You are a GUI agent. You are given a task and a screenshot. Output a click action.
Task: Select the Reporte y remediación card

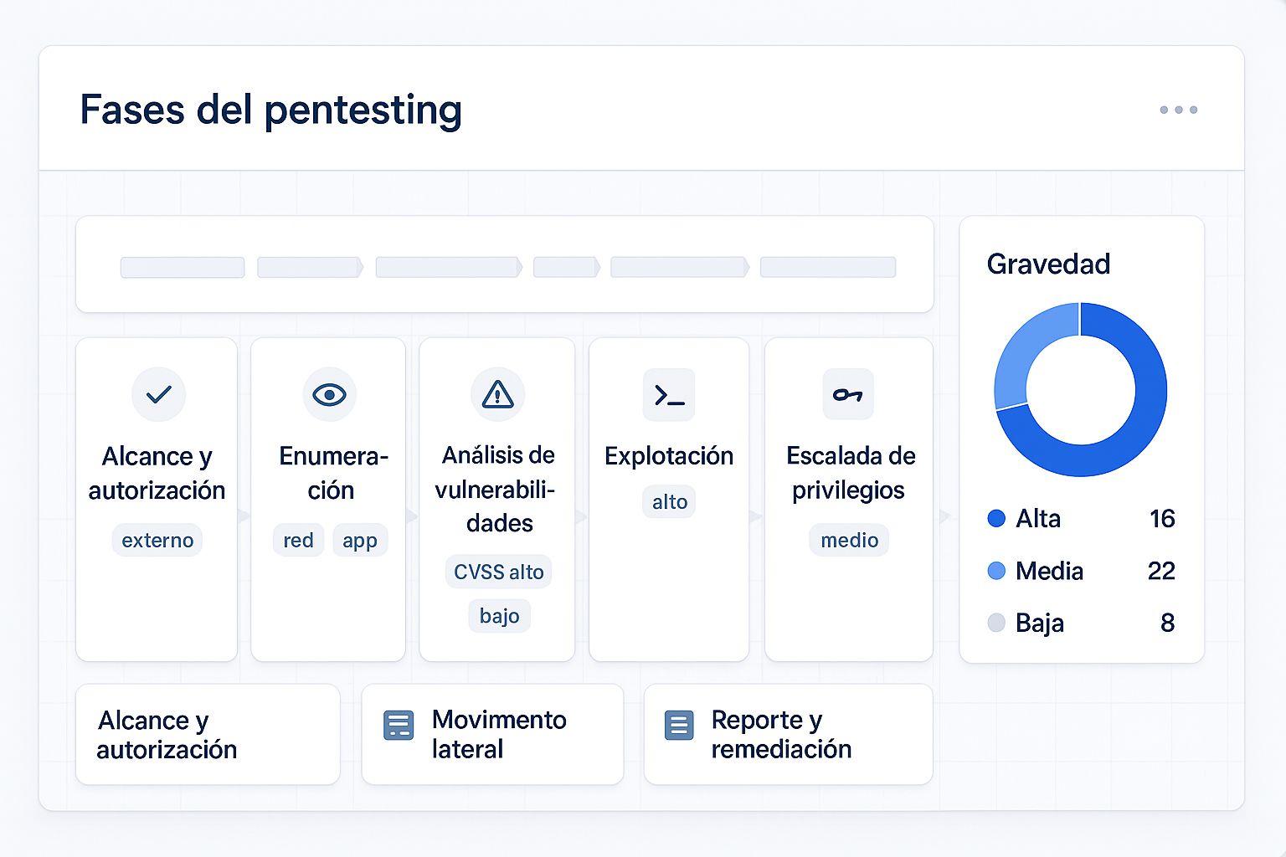click(787, 734)
